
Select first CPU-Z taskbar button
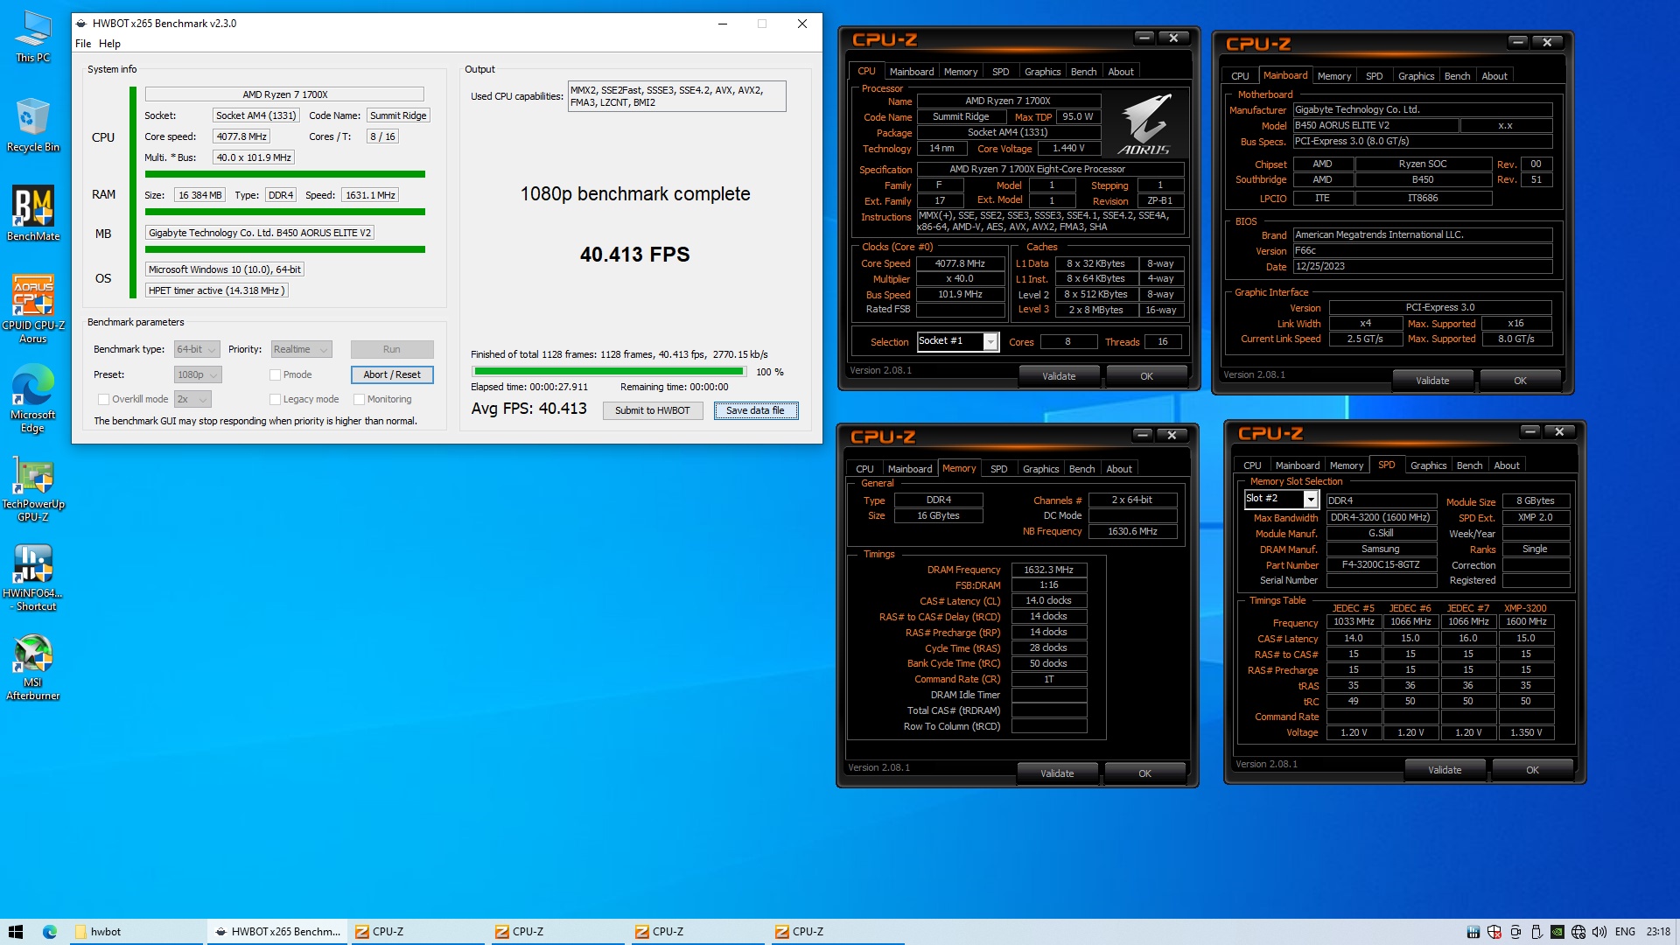point(418,932)
